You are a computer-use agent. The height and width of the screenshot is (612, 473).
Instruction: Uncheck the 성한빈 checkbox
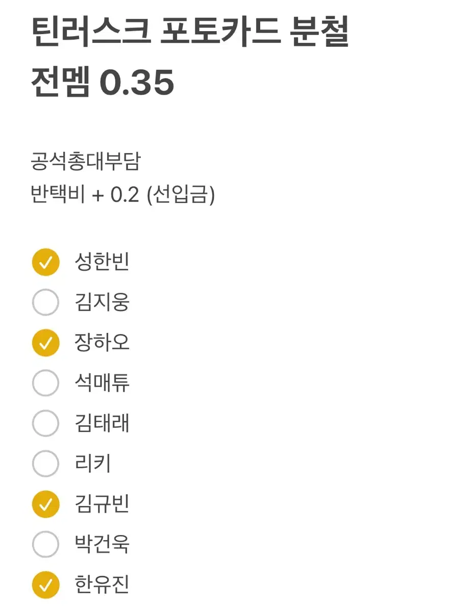(45, 262)
